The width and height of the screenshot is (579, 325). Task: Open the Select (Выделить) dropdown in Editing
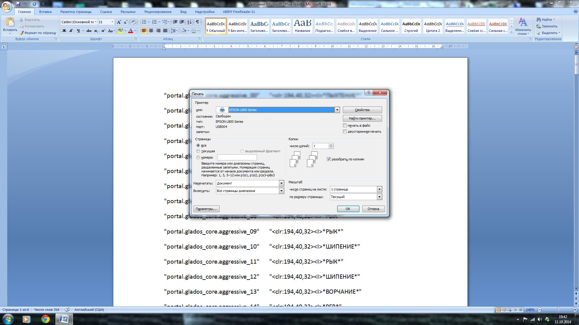pos(548,33)
